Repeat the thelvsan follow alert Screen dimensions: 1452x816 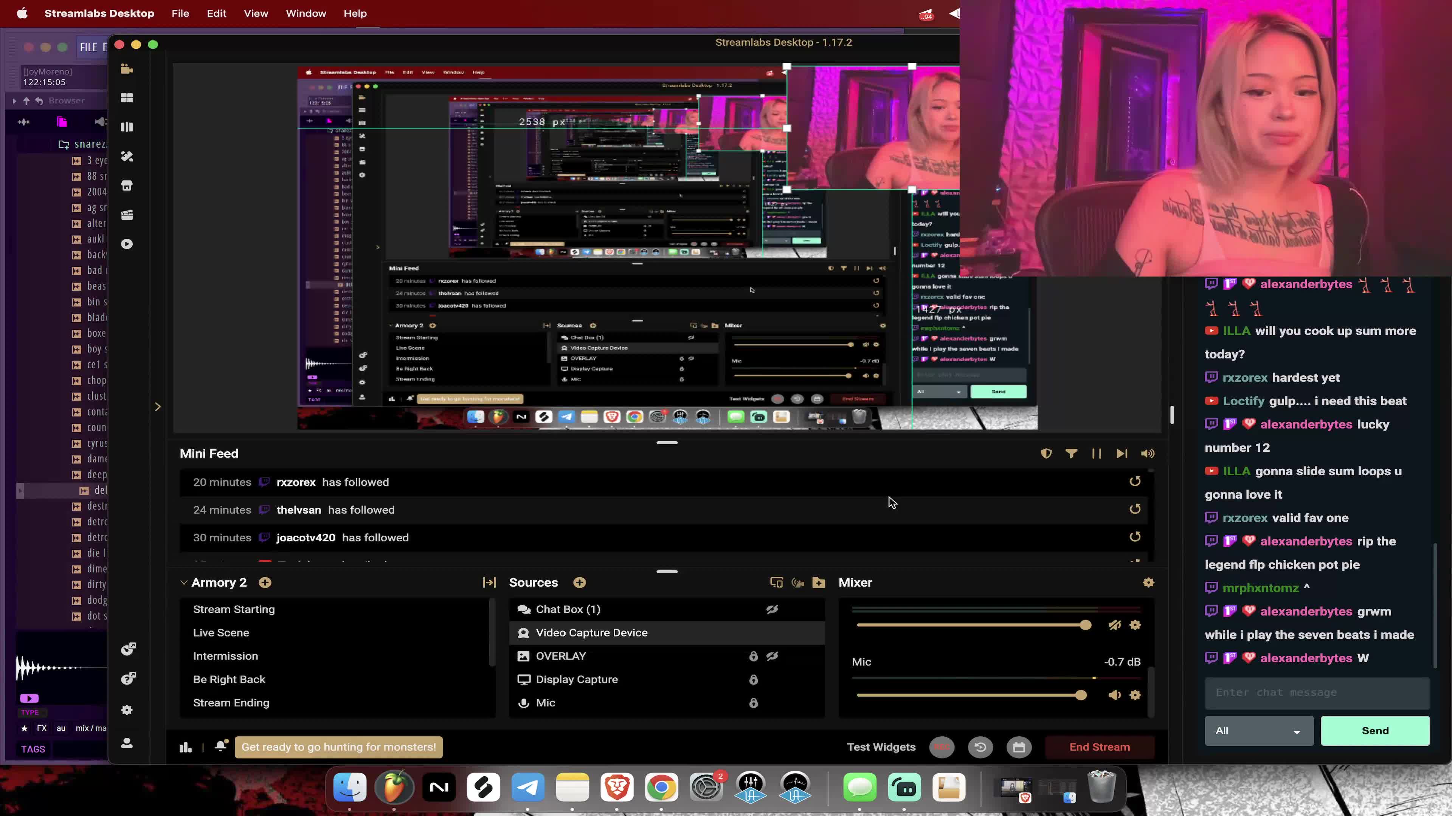(1135, 509)
